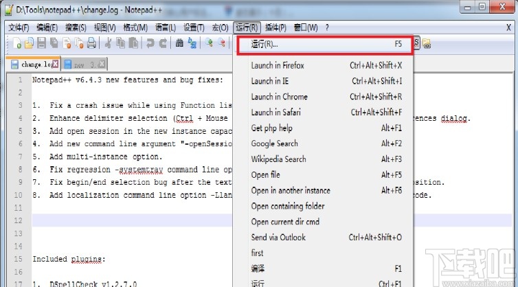Screen dimensions: 518x287
Task: Click the yellow folder icon on toolbar
Action: [427, 43]
